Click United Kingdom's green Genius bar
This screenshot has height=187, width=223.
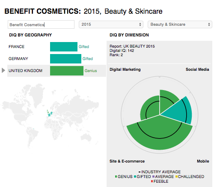pos(67,71)
